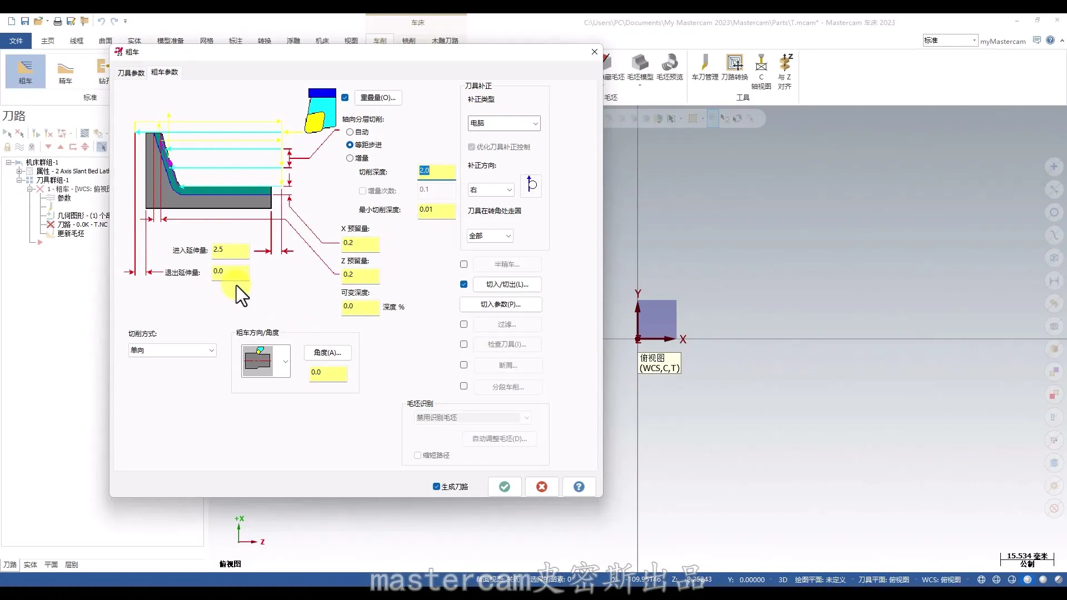The height and width of the screenshot is (600, 1067).
Task: Toggle the 生成刀路 checkbox
Action: pos(436,487)
